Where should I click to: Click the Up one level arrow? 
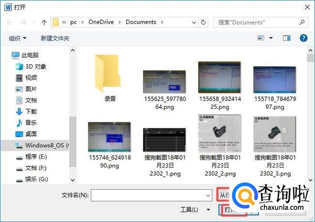(44, 22)
